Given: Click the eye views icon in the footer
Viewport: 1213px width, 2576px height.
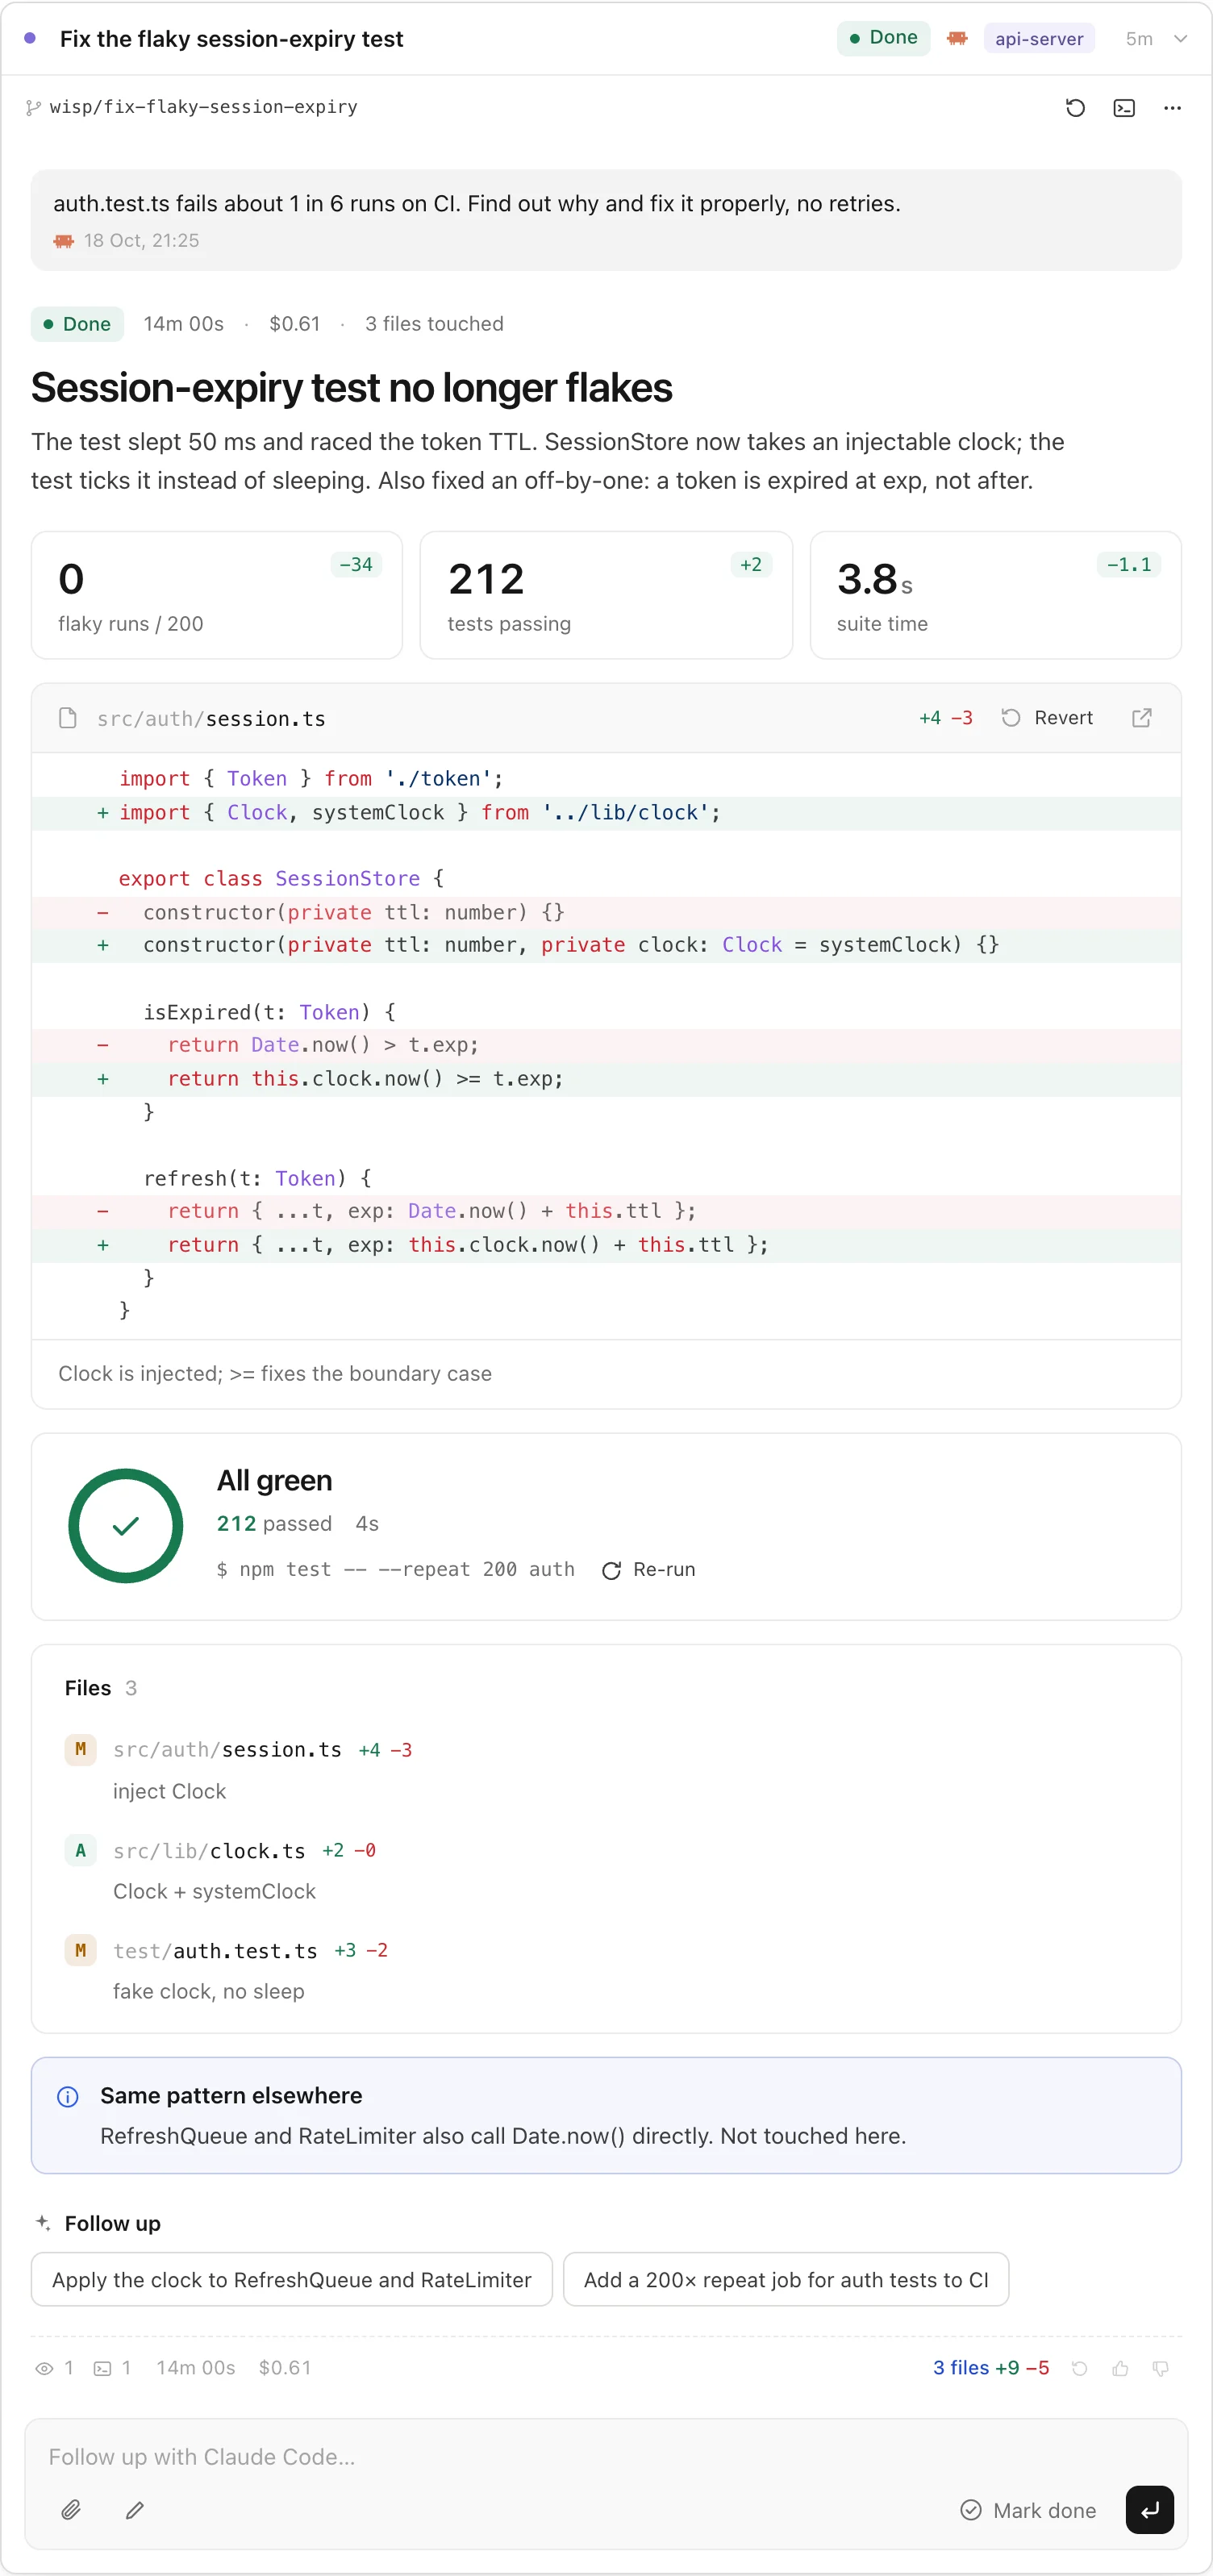Looking at the screenshot, I should click(44, 2369).
